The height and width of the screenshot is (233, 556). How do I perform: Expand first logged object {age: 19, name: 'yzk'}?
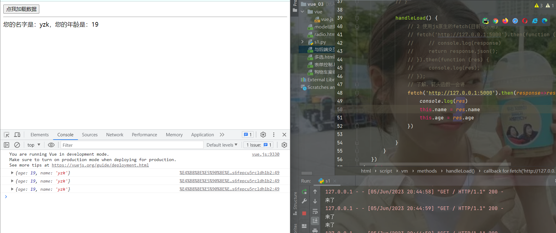pyautogui.click(x=12, y=173)
